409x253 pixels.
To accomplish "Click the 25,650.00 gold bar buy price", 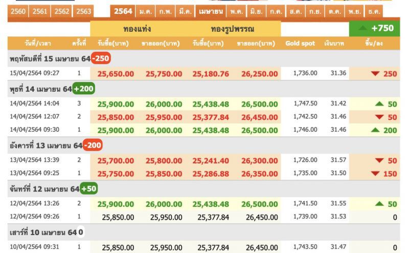I will click(116, 74).
